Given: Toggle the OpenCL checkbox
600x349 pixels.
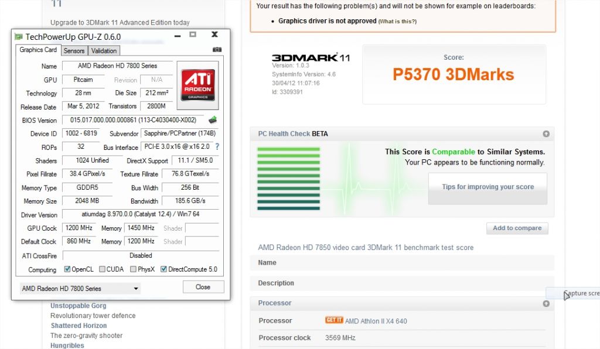Looking at the screenshot, I should (x=67, y=269).
